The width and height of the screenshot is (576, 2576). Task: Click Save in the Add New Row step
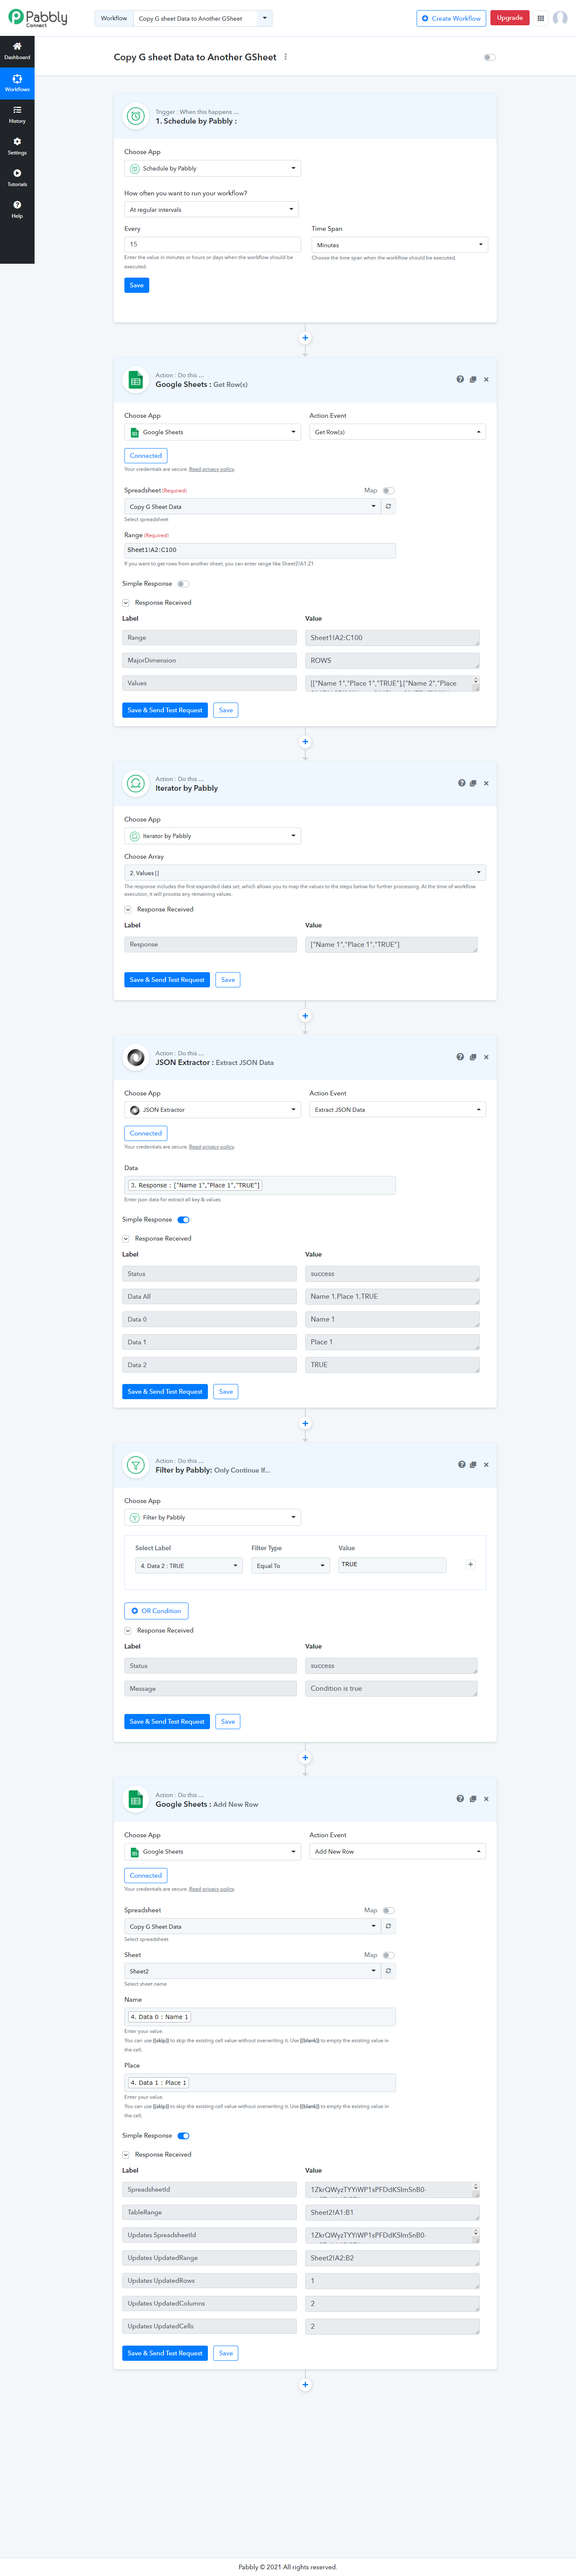pos(226,2353)
